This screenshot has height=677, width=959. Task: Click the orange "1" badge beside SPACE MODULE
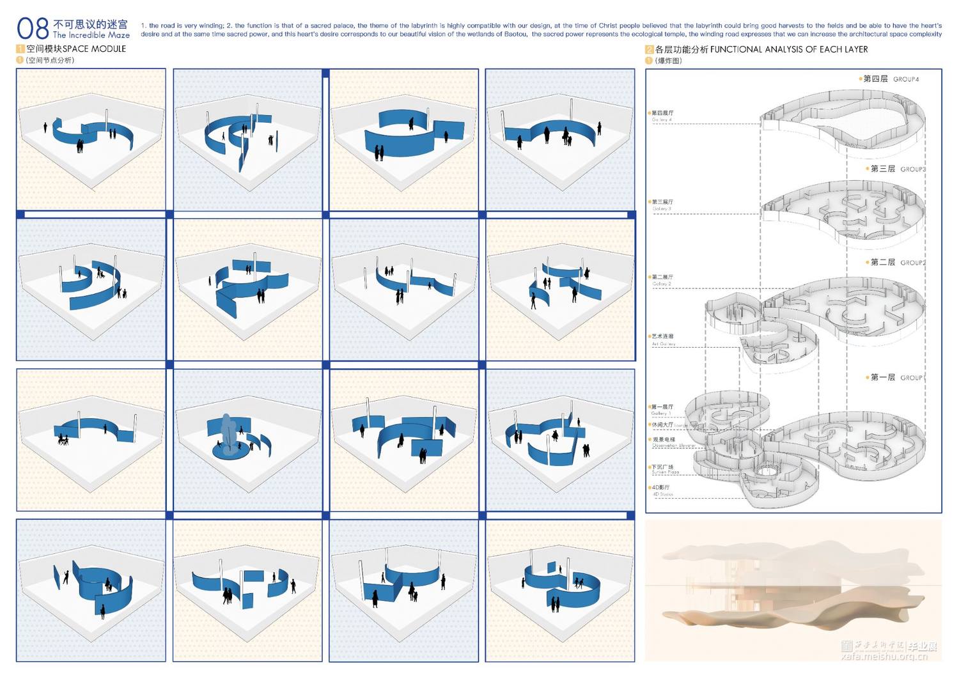click(x=20, y=49)
